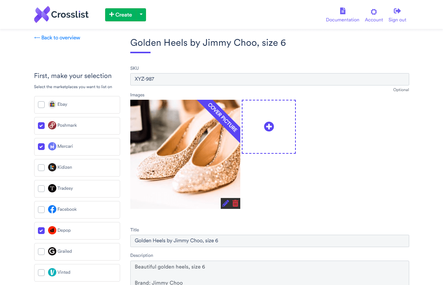Enable the Ebay marketplace checkbox
443x285 pixels.
41,105
